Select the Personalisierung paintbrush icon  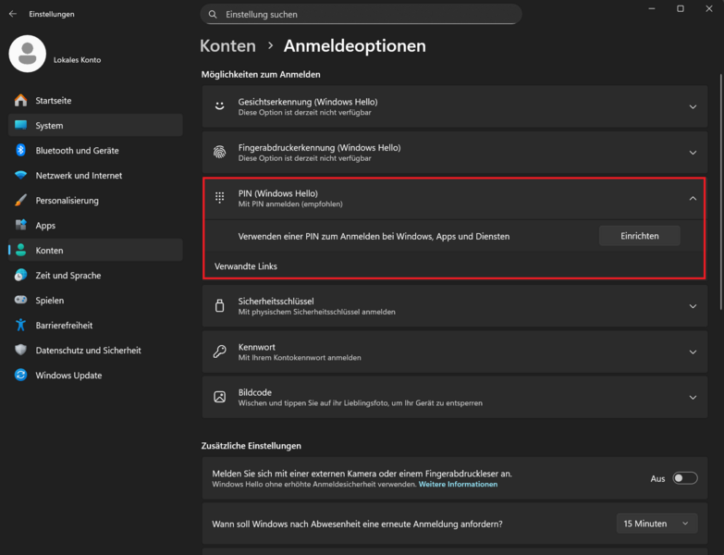coord(20,200)
